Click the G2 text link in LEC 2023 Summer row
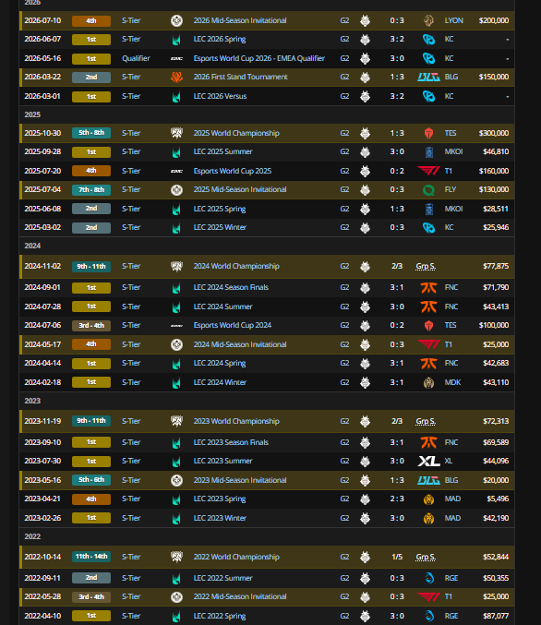 (x=344, y=462)
